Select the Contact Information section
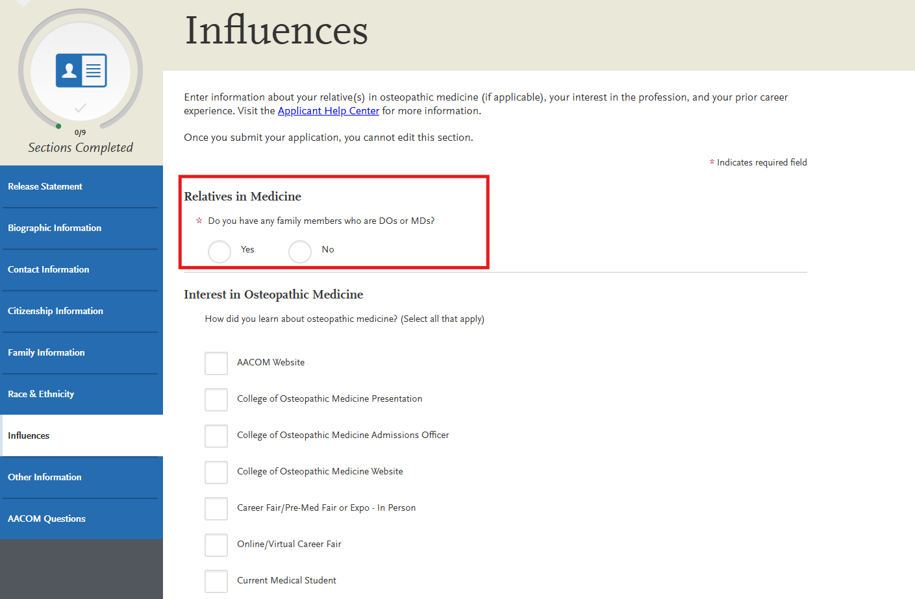This screenshot has height=599, width=915. pyautogui.click(x=48, y=269)
